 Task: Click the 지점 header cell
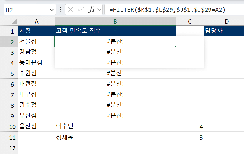coord(36,31)
